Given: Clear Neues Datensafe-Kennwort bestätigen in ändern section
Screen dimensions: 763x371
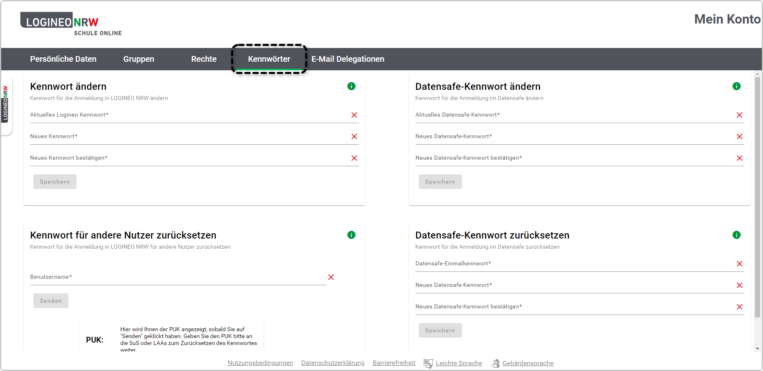Looking at the screenshot, I should pos(740,158).
